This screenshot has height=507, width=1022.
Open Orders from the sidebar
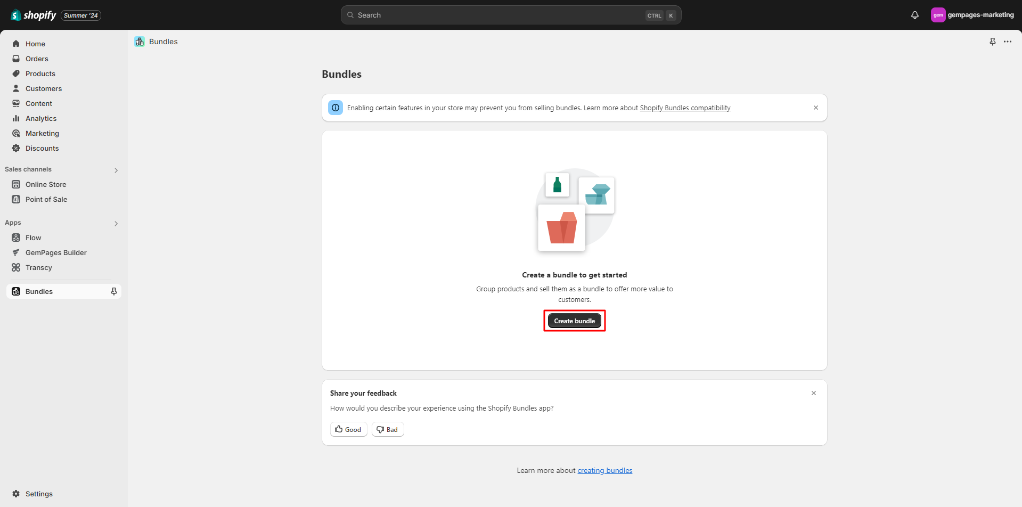click(36, 59)
